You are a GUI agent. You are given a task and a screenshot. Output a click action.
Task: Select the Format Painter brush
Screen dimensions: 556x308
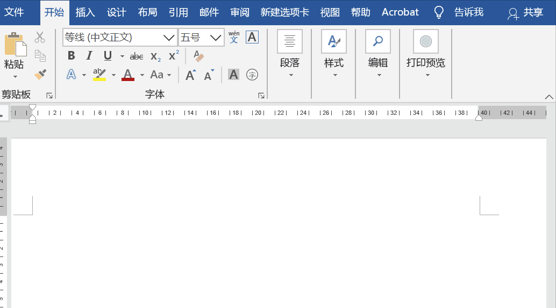40,75
